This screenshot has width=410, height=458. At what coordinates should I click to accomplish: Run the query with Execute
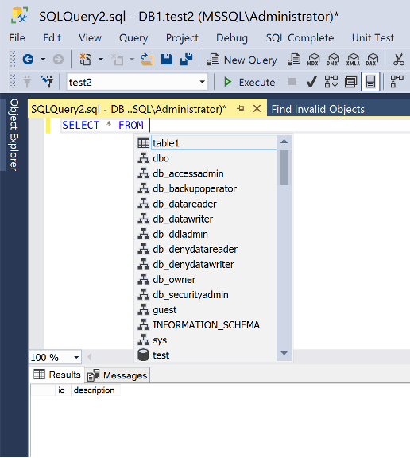[249, 82]
